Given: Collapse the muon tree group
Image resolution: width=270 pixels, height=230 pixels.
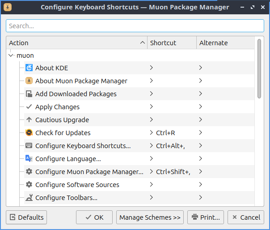Looking at the screenshot, I should (11, 55).
